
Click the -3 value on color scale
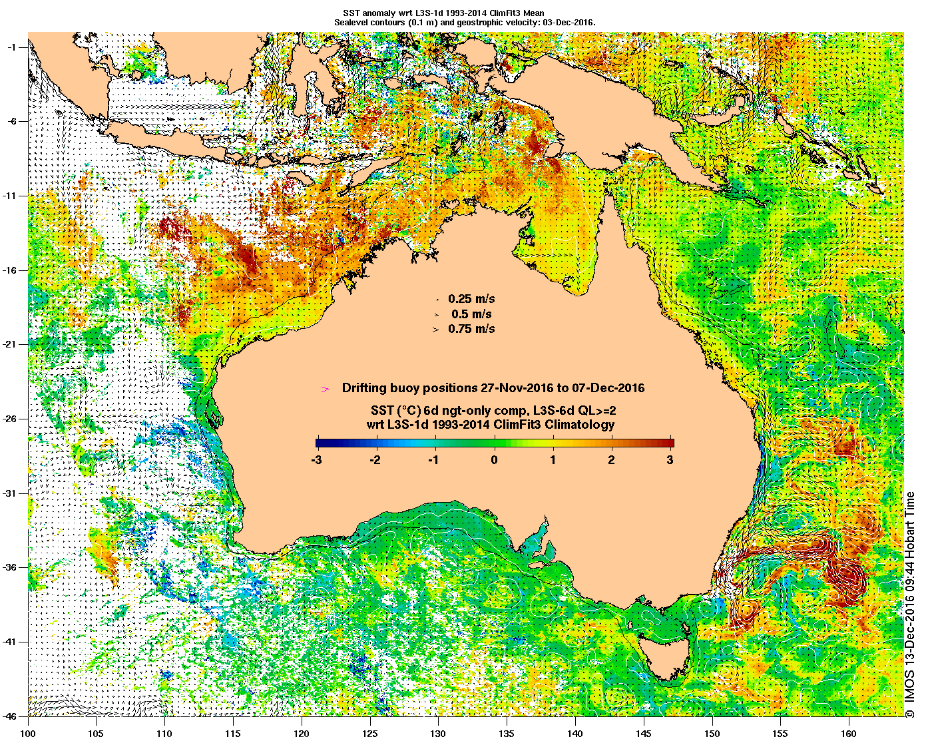point(316,459)
